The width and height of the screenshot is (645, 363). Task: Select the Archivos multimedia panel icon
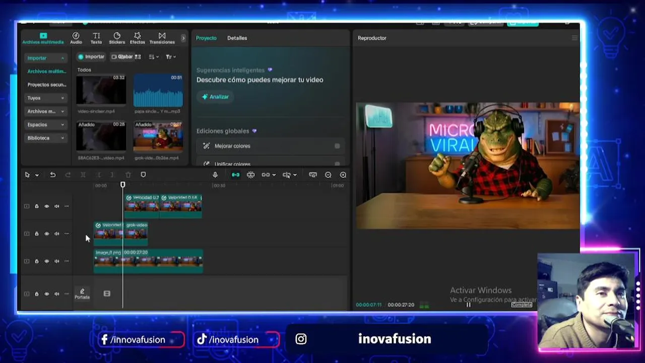point(43,38)
